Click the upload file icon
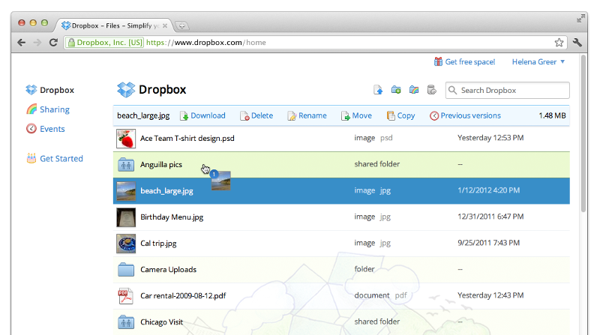Viewport: 600px width, 335px height. coord(378,90)
